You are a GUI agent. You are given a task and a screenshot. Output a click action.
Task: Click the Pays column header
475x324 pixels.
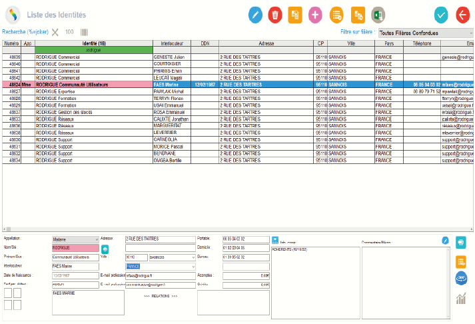pyautogui.click(x=389, y=43)
